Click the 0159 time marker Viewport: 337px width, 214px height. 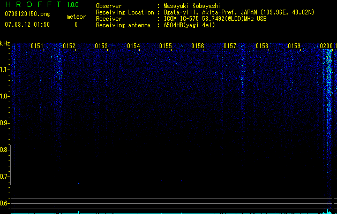[x=294, y=46]
